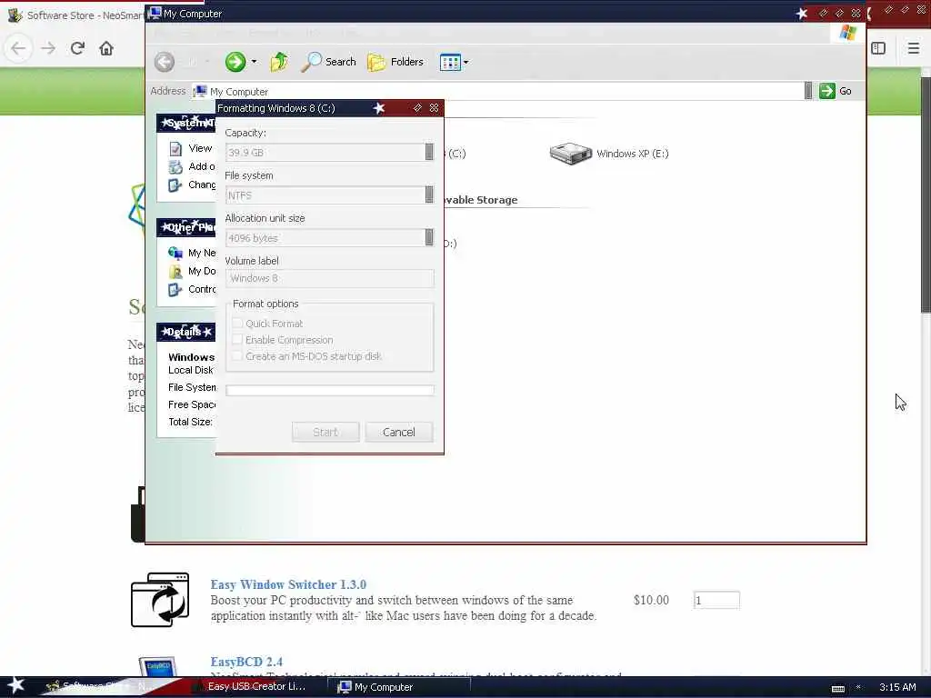
Task: Click the Go button beside address bar
Action: (836, 91)
